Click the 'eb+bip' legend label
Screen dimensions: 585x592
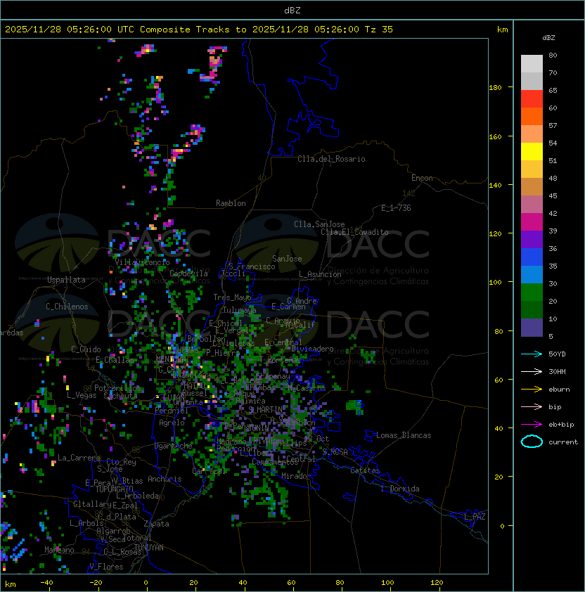pyautogui.click(x=561, y=425)
